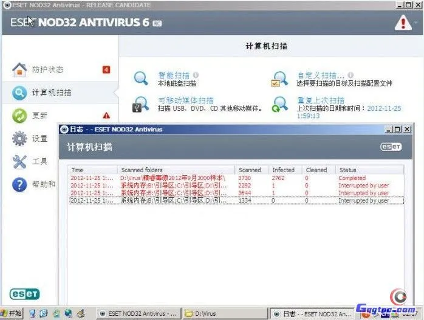Click the warning triangle beside 更新
The height and width of the screenshot is (320, 424).
click(106, 116)
